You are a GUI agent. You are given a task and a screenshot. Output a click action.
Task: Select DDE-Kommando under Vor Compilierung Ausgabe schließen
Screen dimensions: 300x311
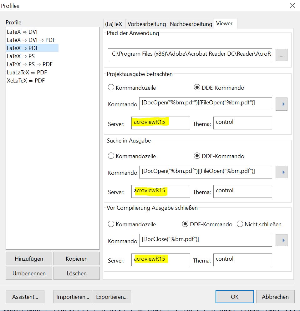pos(207,224)
